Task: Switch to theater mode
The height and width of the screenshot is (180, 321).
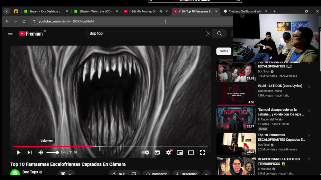Action: [x=191, y=152]
